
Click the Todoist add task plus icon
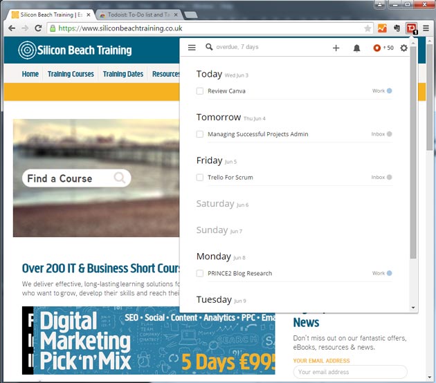(336, 48)
